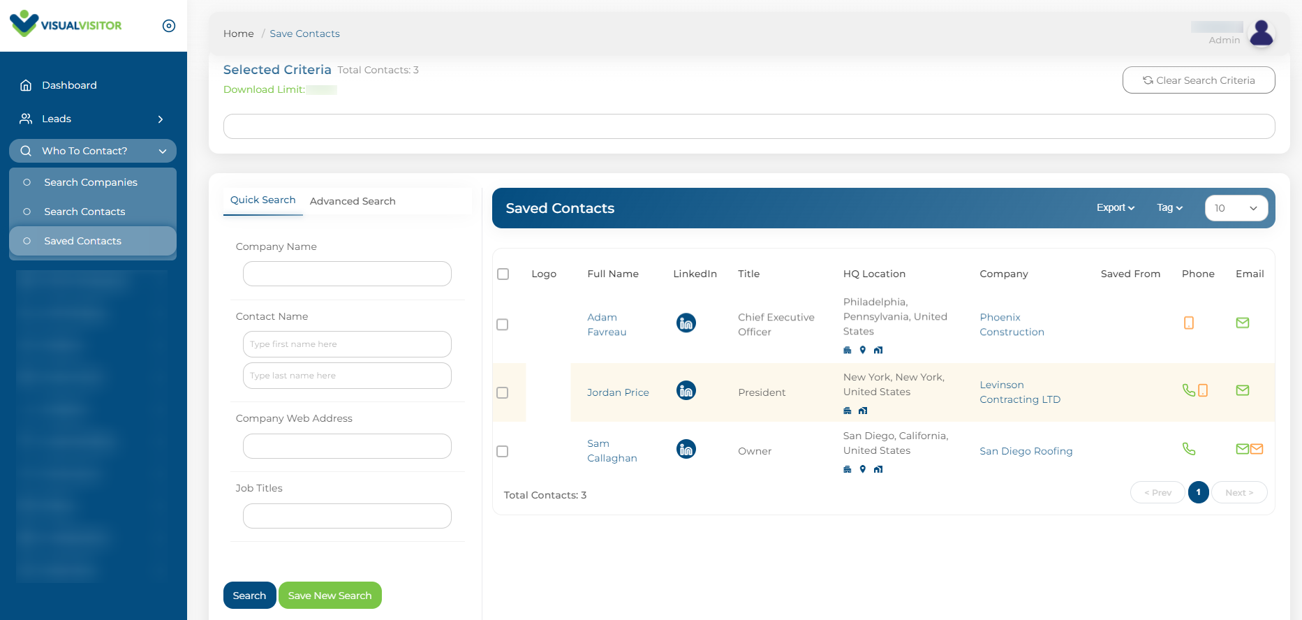Open Jordan Price's contact name link
This screenshot has height=620, width=1302.
tap(618, 392)
